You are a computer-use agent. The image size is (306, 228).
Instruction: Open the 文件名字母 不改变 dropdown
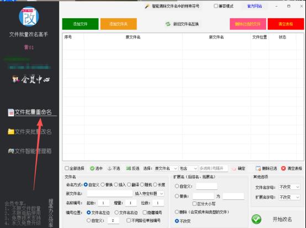289,187
